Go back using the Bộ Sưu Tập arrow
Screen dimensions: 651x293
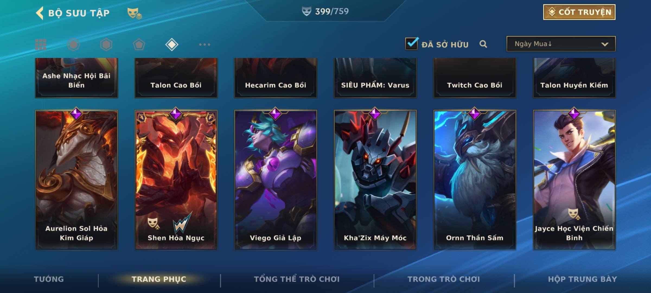click(x=40, y=13)
